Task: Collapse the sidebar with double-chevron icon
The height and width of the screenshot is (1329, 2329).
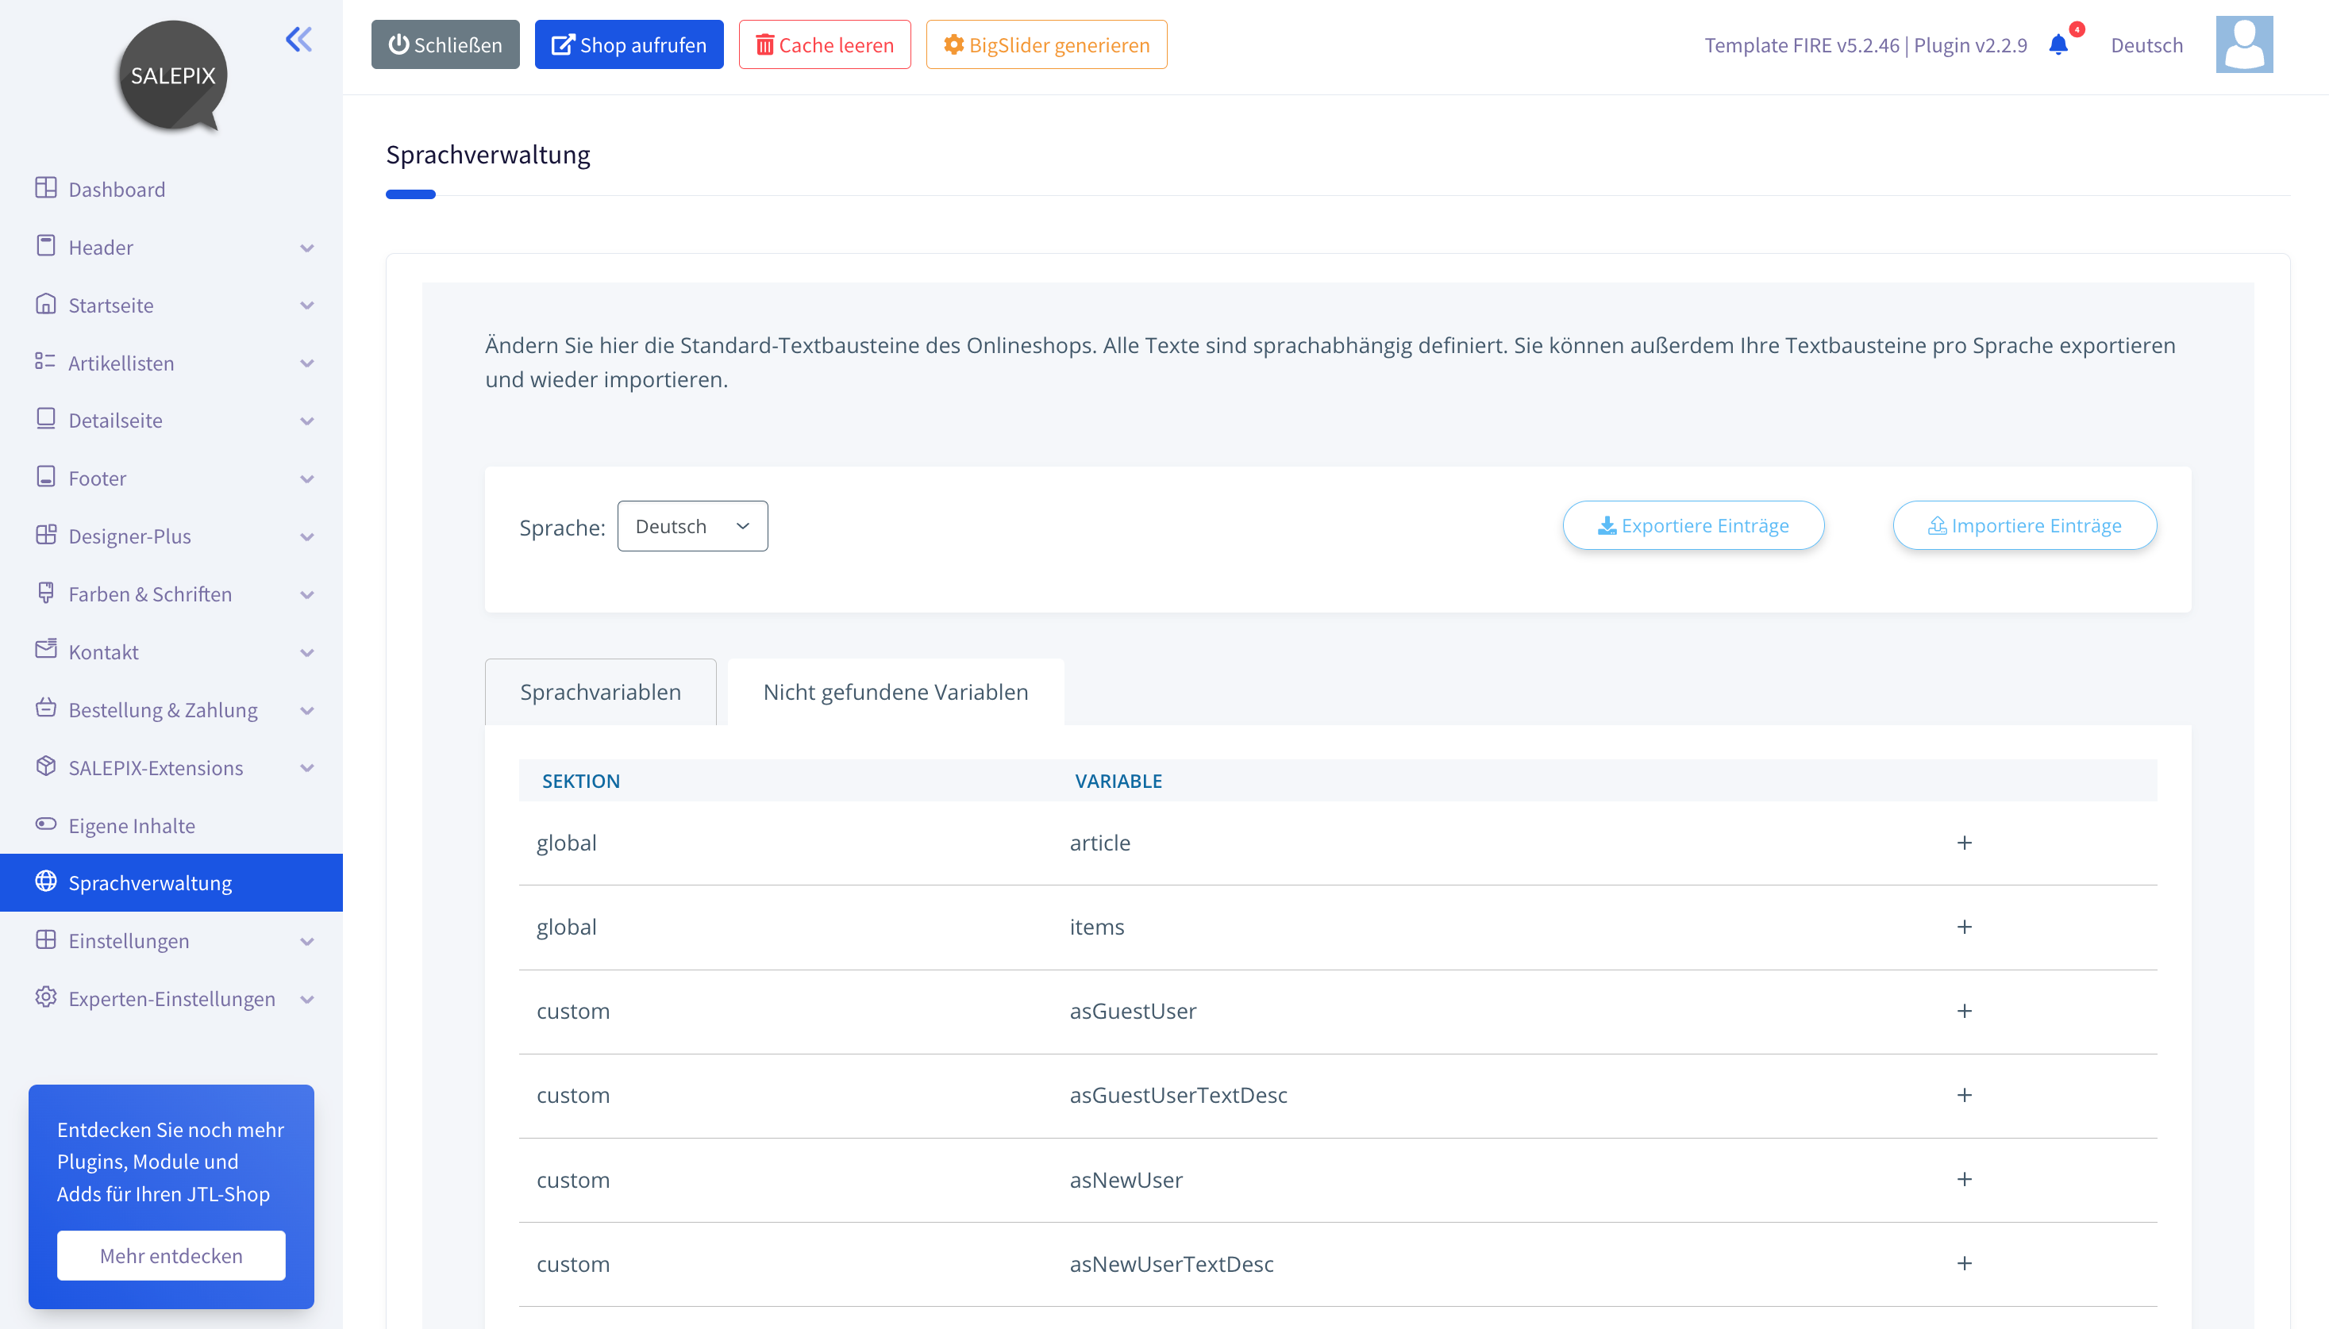Action: [298, 39]
